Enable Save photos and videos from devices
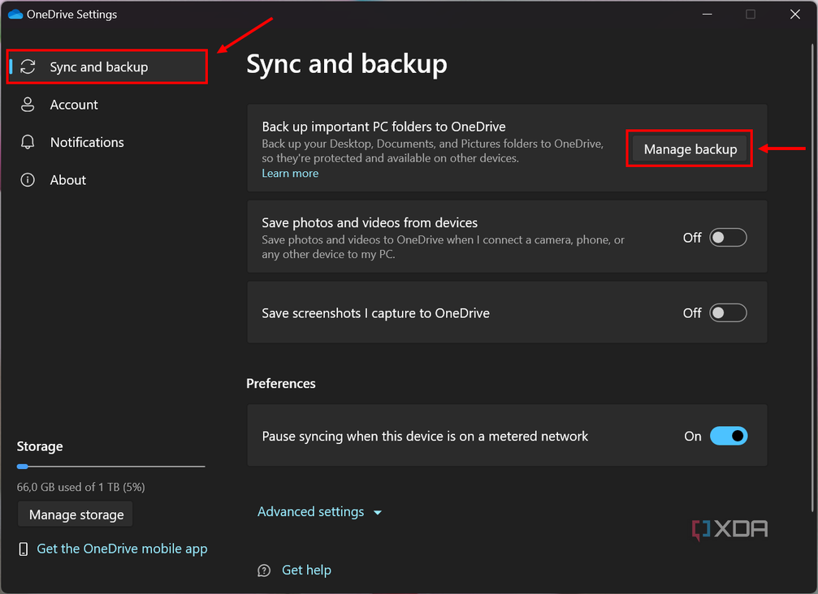The width and height of the screenshot is (818, 594). pyautogui.click(x=728, y=237)
